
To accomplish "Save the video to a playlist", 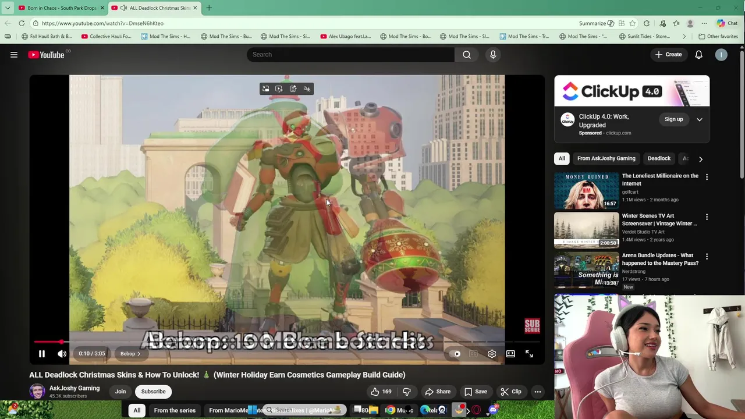I will pyautogui.click(x=476, y=392).
